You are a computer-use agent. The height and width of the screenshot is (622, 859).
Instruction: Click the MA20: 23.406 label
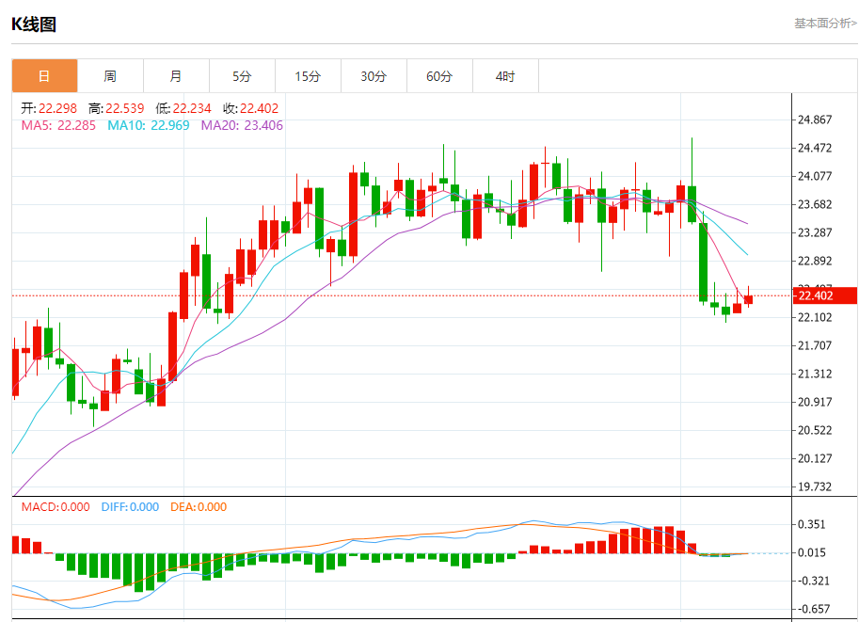coord(242,125)
